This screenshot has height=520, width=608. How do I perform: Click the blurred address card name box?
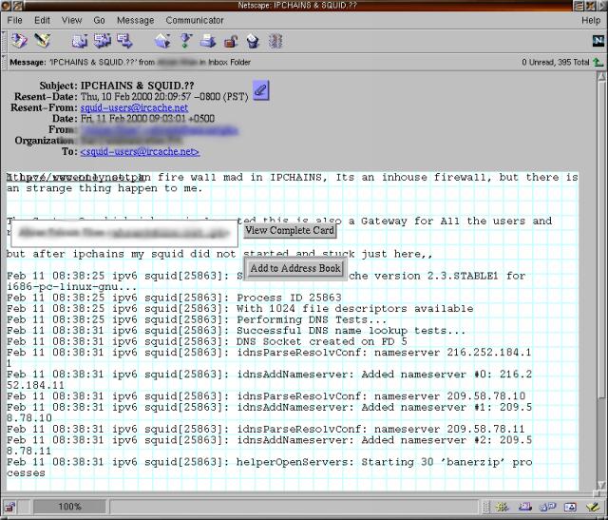[124, 233]
